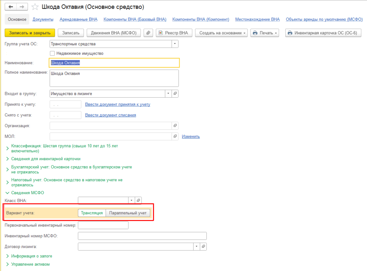Enable the Недвижимое имущество checkbox

point(52,53)
